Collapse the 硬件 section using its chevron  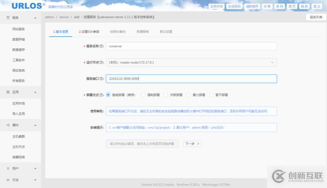[x=35, y=125]
